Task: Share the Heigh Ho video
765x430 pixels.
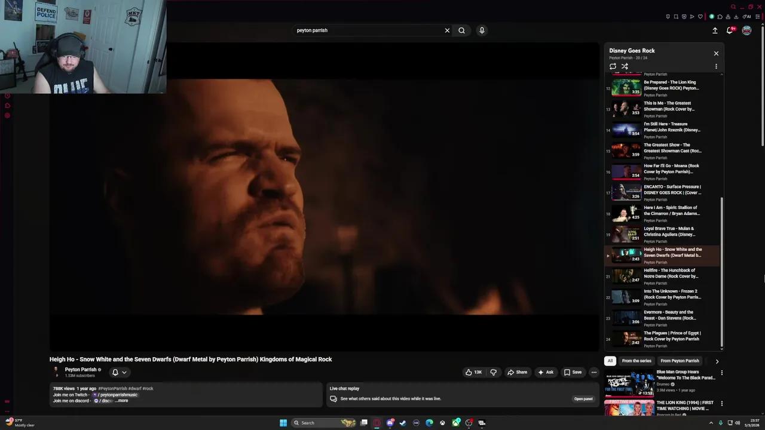Action: click(518, 372)
